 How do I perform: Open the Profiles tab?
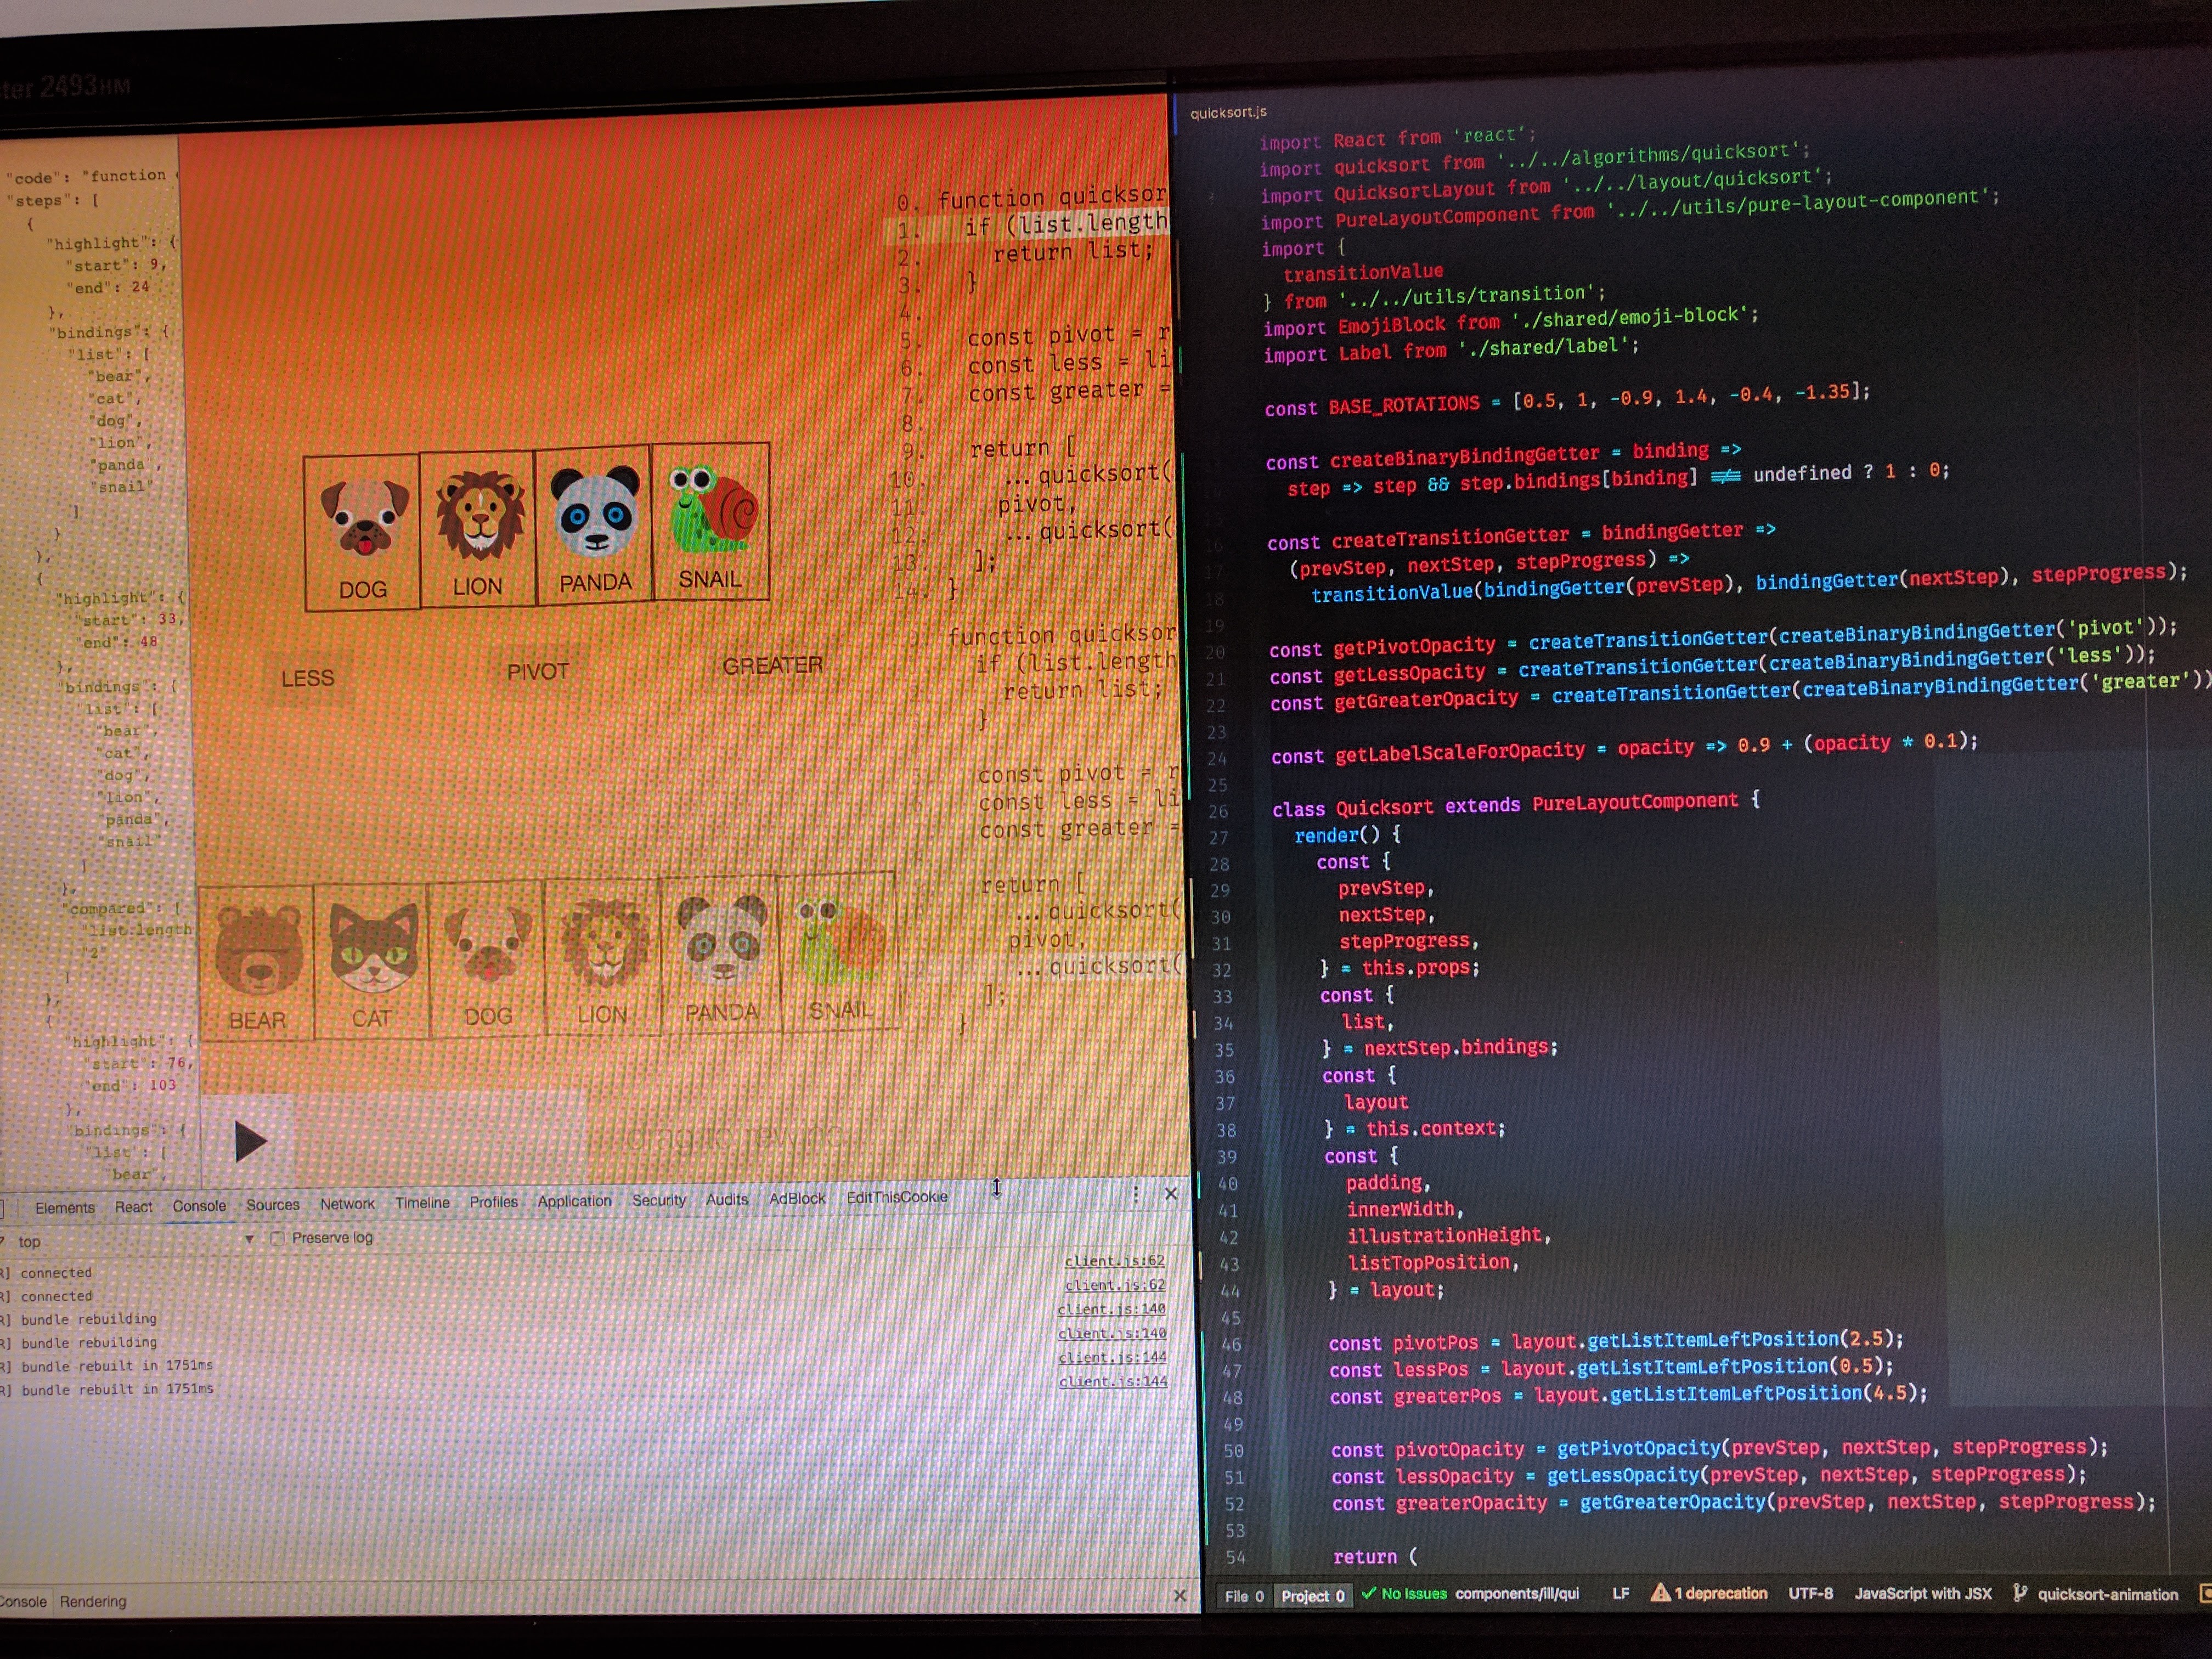(494, 1202)
